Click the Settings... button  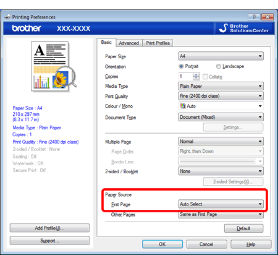(x=233, y=127)
